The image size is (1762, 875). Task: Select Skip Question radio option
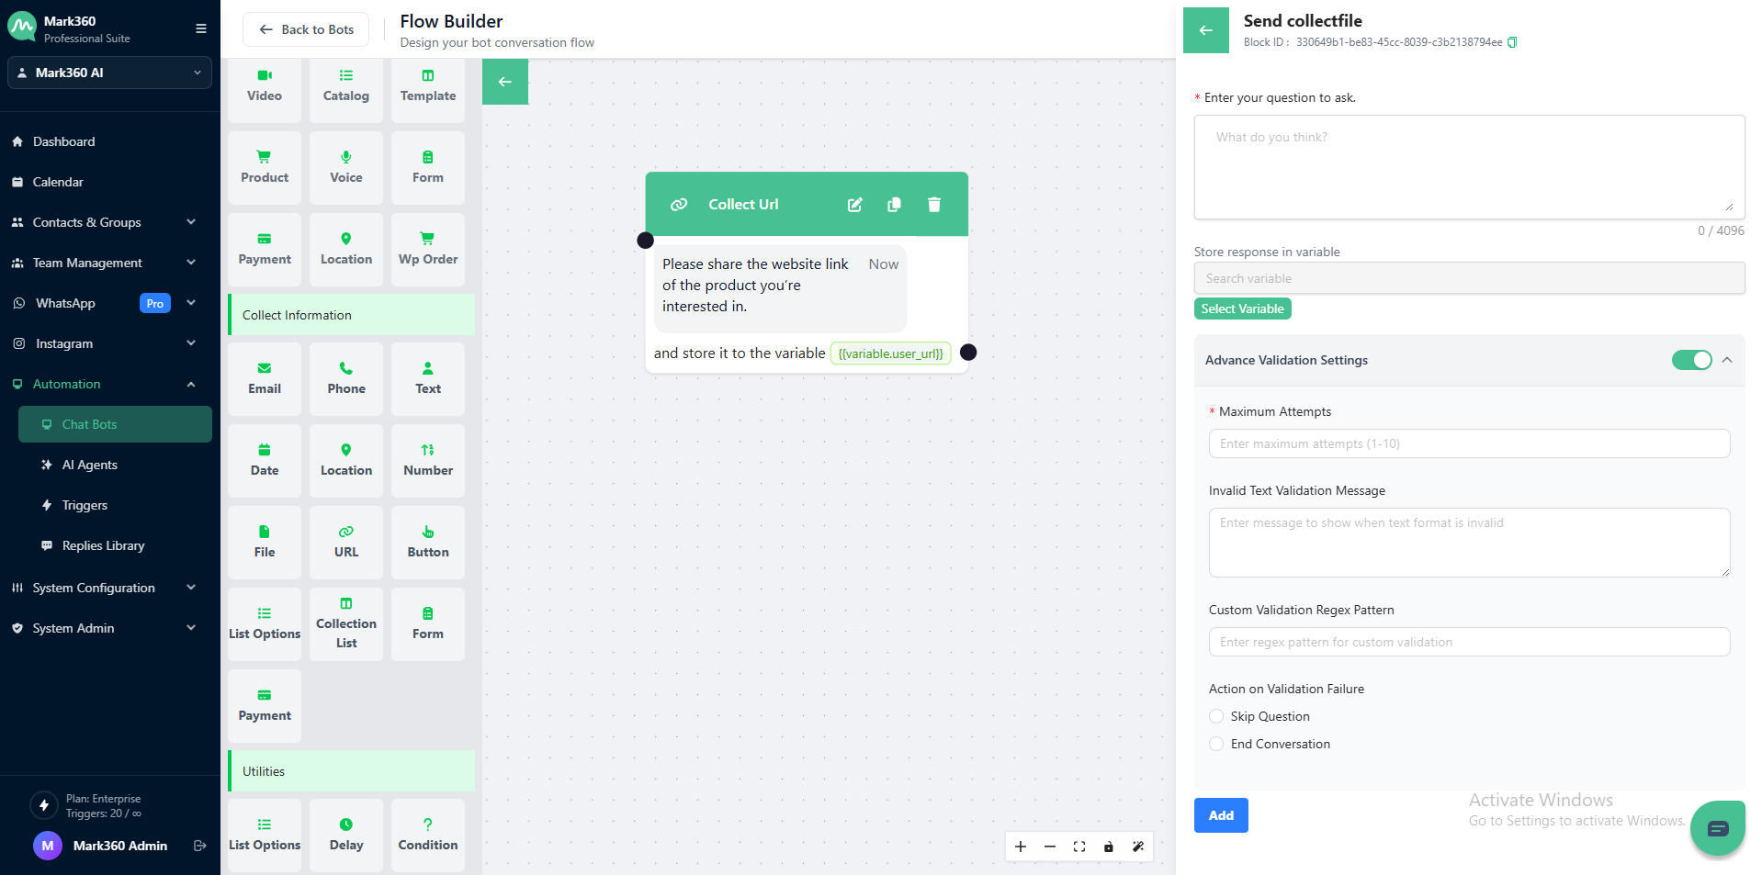[x=1216, y=716]
